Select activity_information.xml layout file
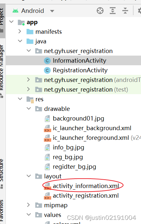Viewport: 141px width, 224px height. point(86,186)
